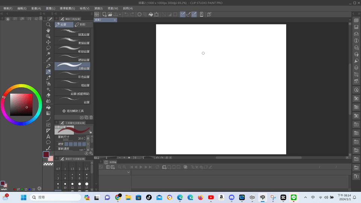The height and width of the screenshot is (203, 361).
Task: Select the Auto select magic wand tool
Action: [48, 54]
